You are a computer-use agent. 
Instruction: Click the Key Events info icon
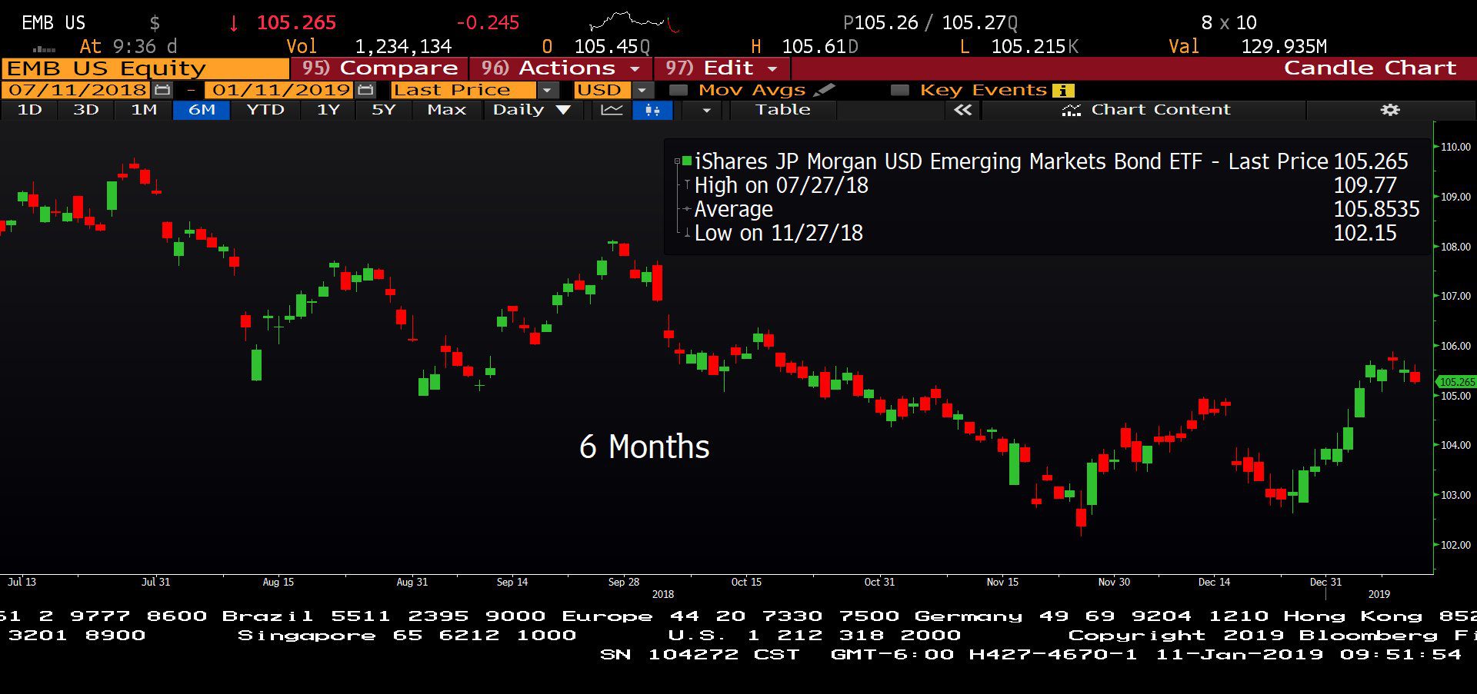point(1063,90)
